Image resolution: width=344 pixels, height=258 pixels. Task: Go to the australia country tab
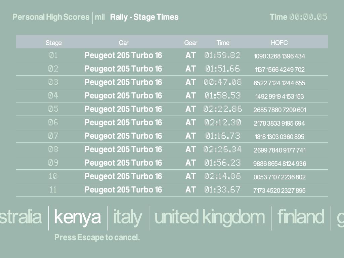[x=21, y=217]
